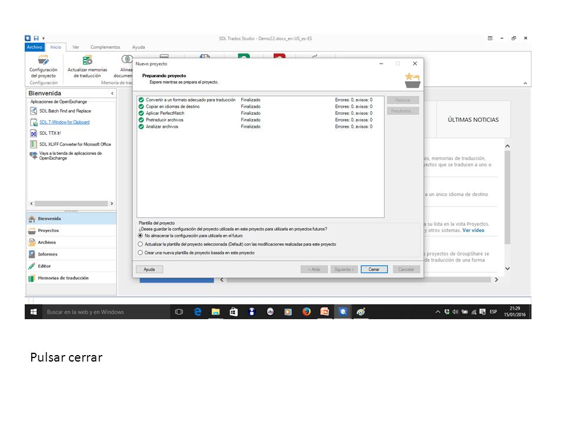Click the Editor pencil icon in navigation
This screenshot has height=424, width=565.
[x=32, y=266]
